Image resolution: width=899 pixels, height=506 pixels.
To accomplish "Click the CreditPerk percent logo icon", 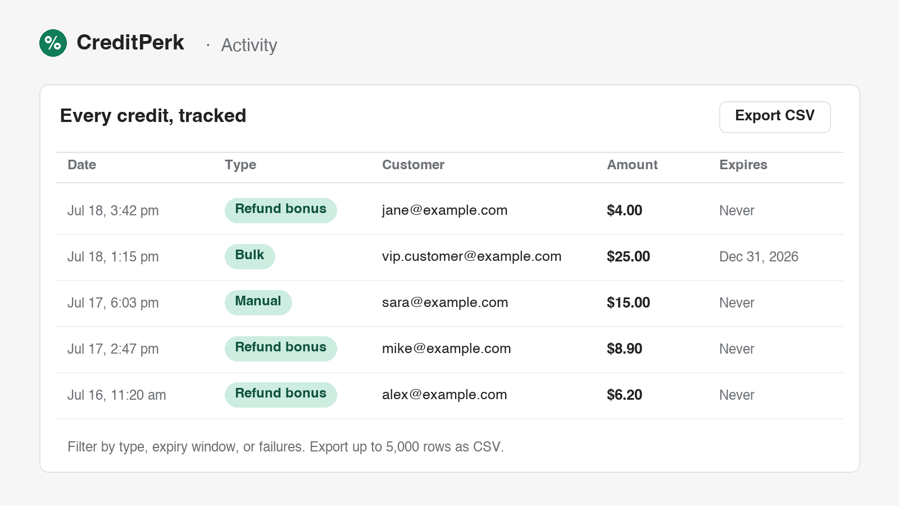I will [x=53, y=43].
